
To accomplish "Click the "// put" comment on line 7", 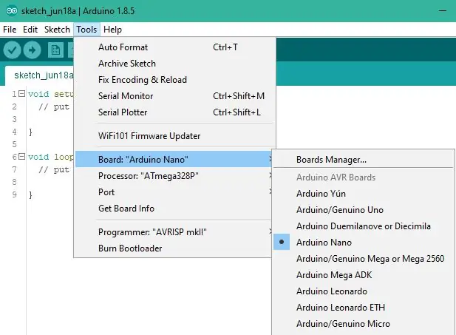I will tap(54, 169).
